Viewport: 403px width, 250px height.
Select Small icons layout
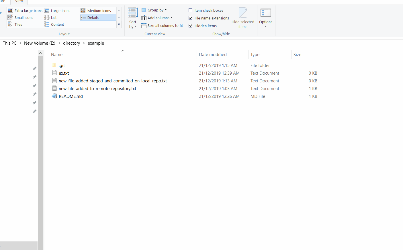coord(21,17)
